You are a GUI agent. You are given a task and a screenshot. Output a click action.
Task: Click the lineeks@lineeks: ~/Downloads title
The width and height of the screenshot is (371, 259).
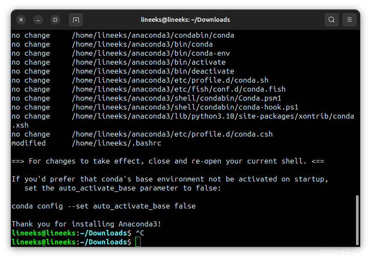tap(185, 20)
